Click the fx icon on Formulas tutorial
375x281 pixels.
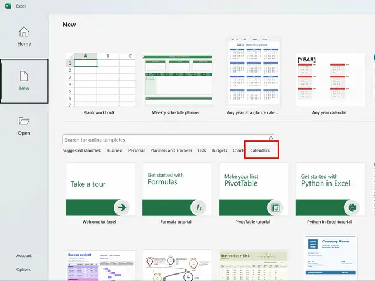point(199,207)
